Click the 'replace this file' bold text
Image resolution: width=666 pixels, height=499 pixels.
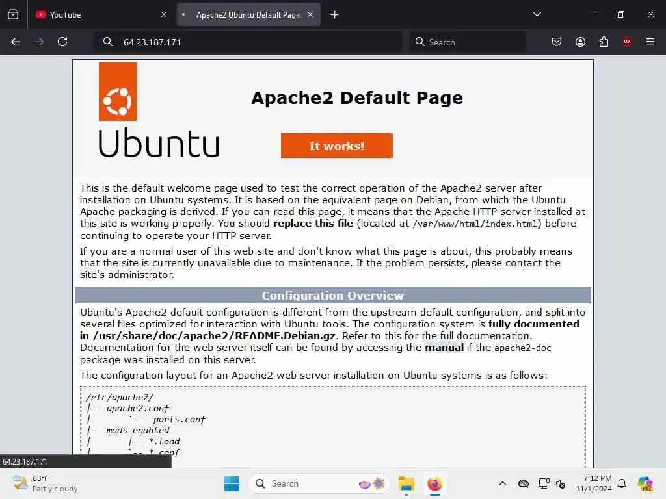313,224
